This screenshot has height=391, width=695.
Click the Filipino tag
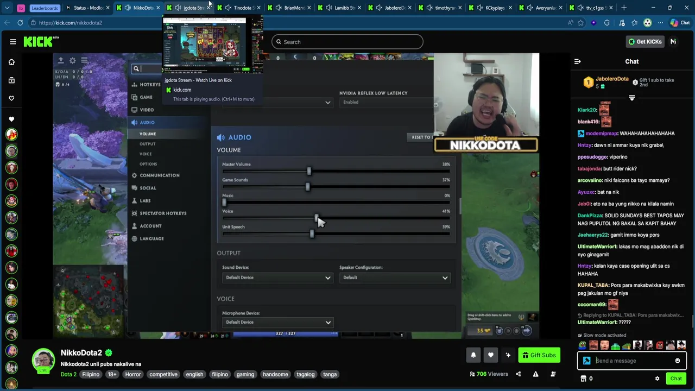point(91,374)
